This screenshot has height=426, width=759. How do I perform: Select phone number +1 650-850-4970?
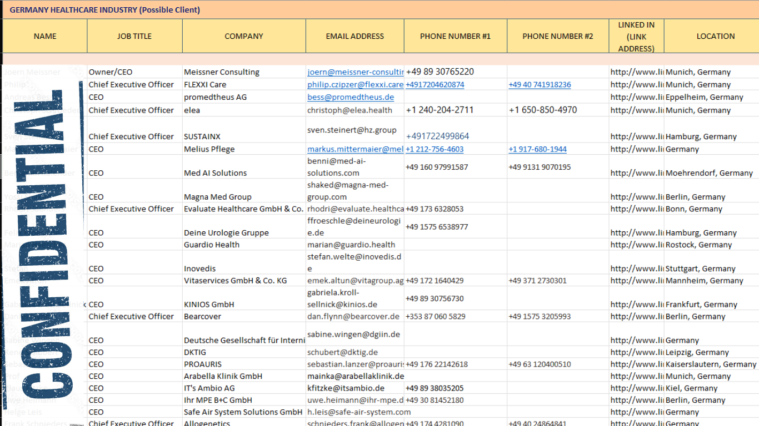tap(543, 110)
